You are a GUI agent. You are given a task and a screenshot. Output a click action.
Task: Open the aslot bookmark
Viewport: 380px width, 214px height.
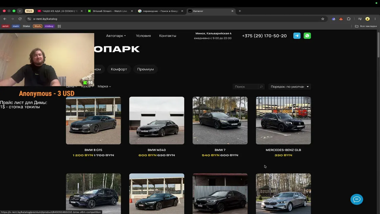click(6, 26)
